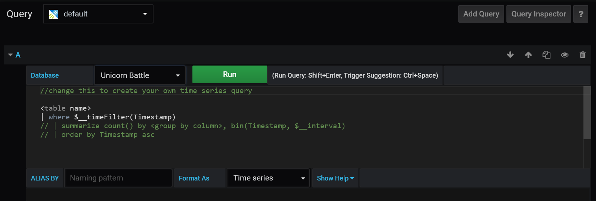Collapse query row A
Screen dimensions: 596x201
(10, 55)
